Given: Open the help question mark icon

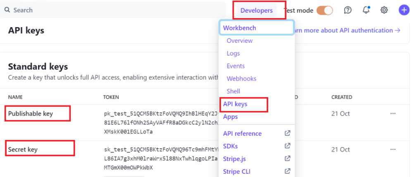Looking at the screenshot, I should pos(348,10).
